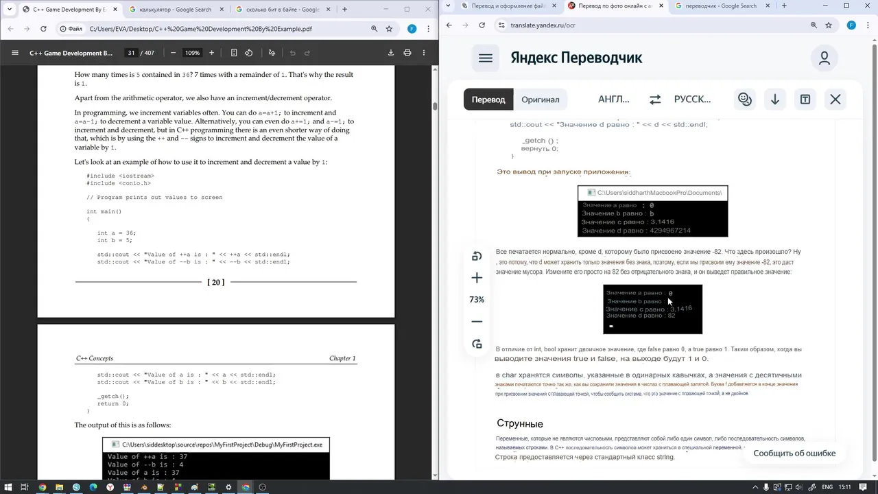
Task: Zoom in with the PDF toolbar plus
Action: point(211,53)
